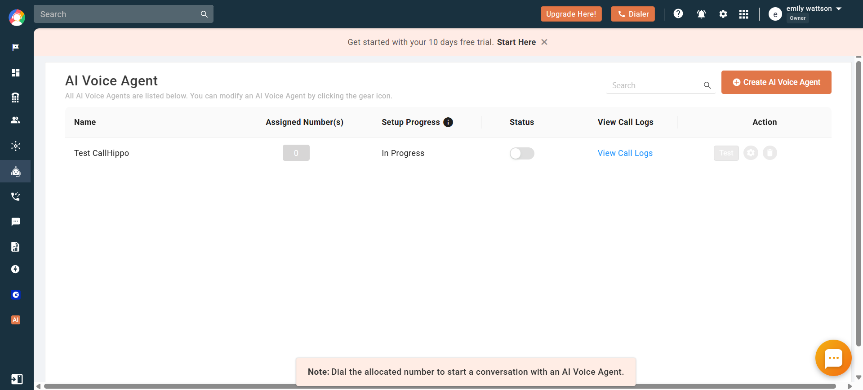Screen dimensions: 863x390
Task: Expand the sidebar using the bottom toggle icon
Action: tap(17, 379)
